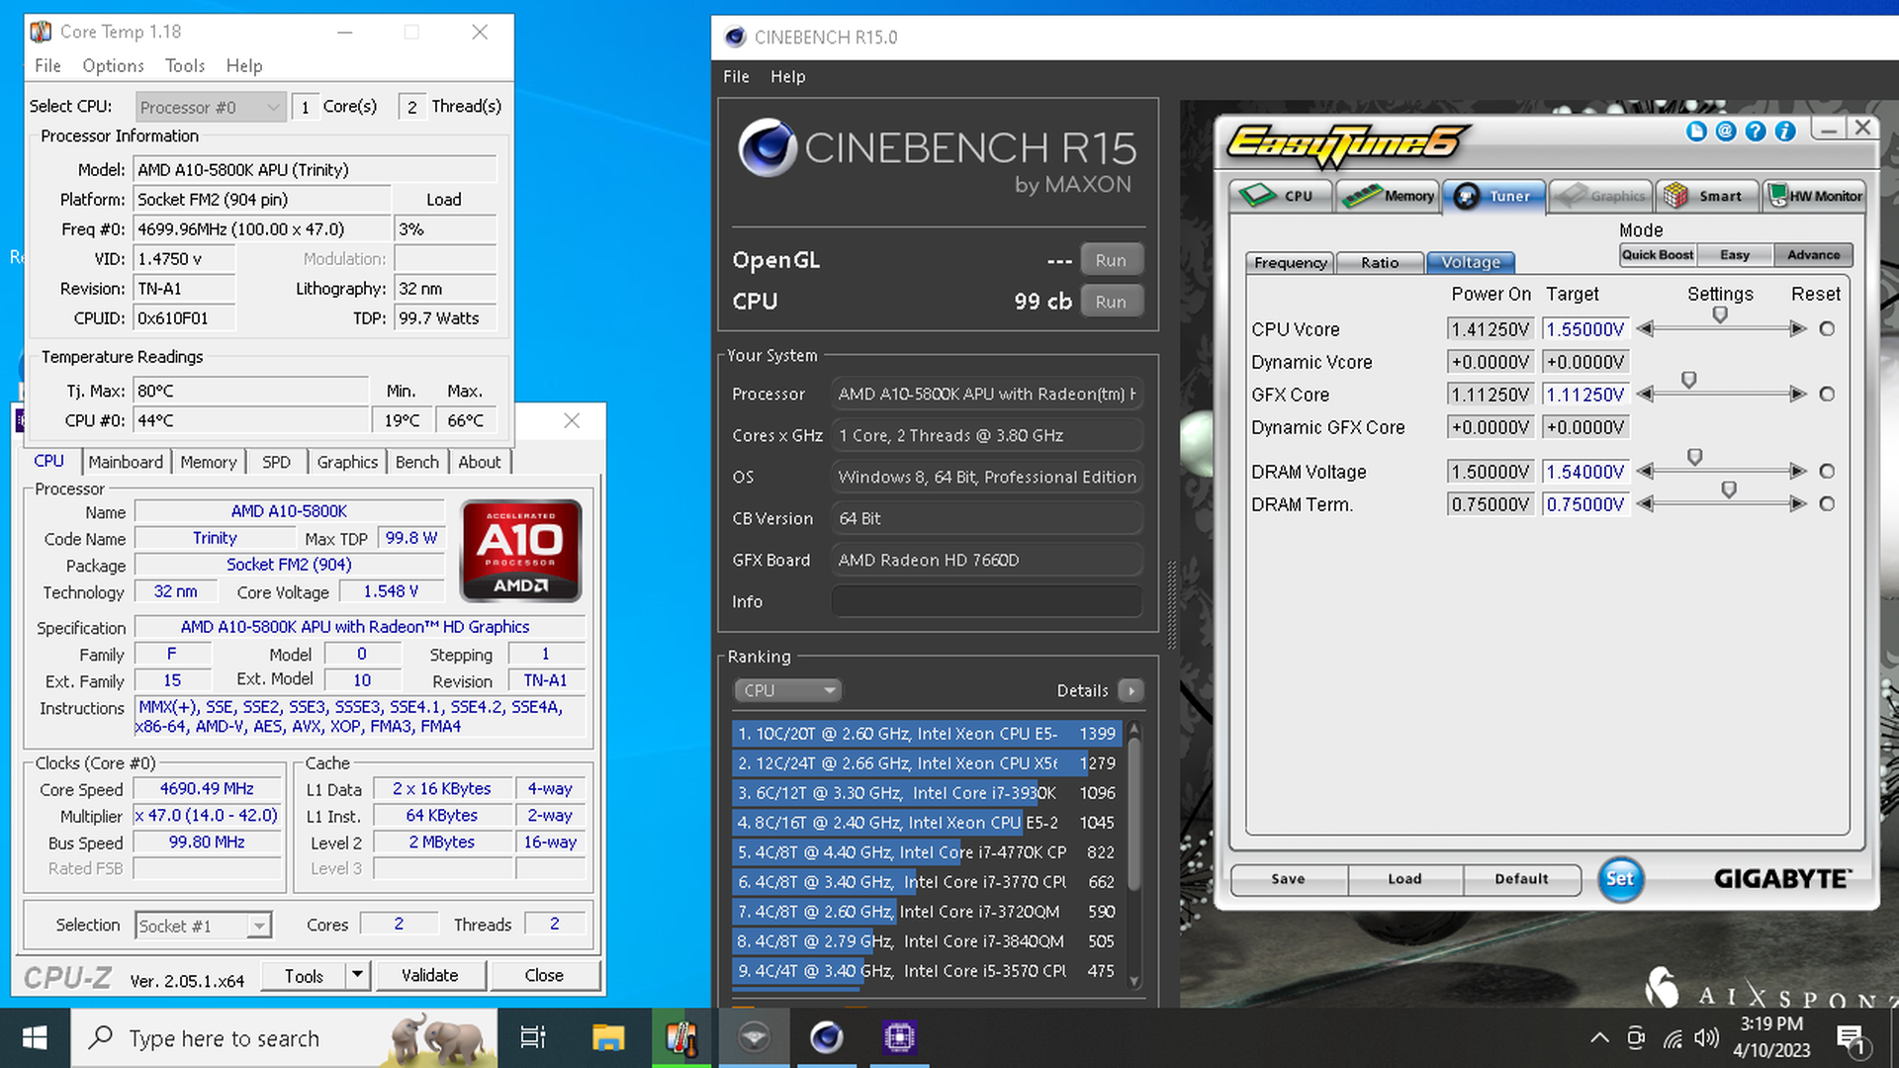Open EasyTune6 CPU tab
Image resolution: width=1899 pixels, height=1068 pixels.
[1281, 196]
